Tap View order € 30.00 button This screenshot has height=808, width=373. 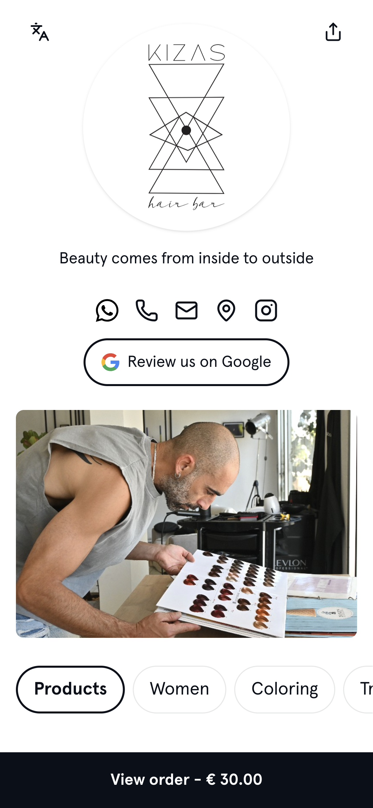(186, 779)
